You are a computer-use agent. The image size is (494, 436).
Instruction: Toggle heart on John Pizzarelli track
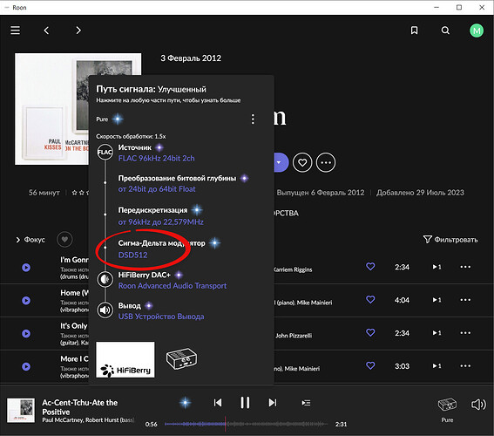370,332
